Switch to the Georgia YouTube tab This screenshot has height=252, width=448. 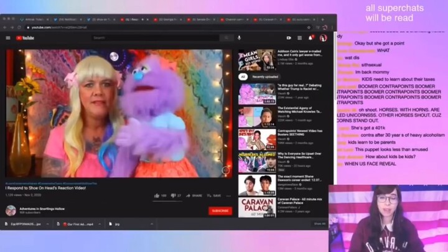point(168,19)
